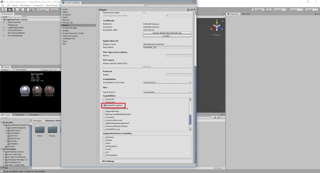Open the GameObject menu
The image size is (320, 173).
point(25,5)
